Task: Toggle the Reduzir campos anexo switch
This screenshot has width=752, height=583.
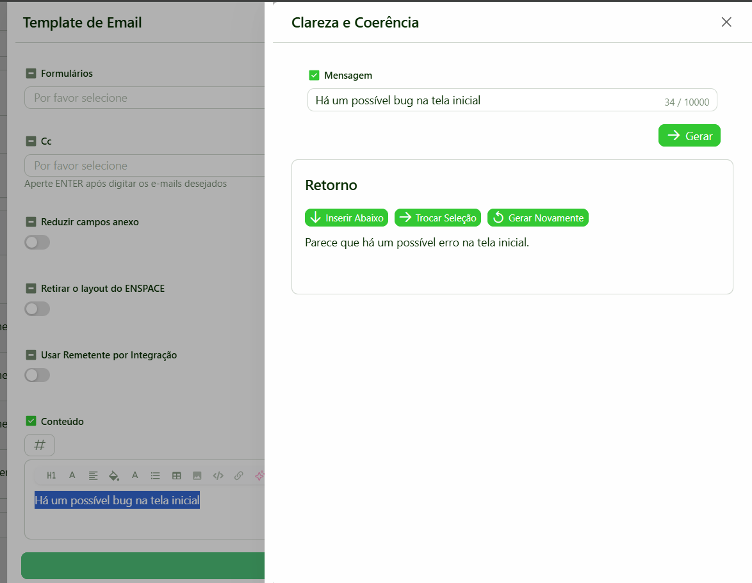Action: [37, 243]
